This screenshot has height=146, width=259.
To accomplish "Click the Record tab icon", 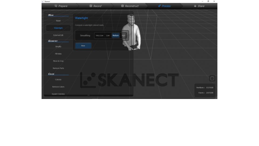I will [91, 6].
